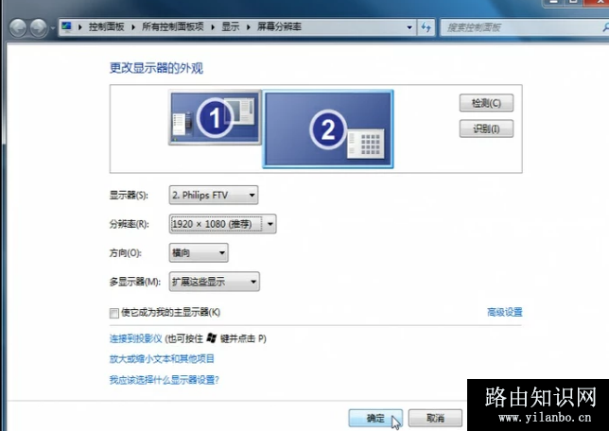Image resolution: width=609 pixels, height=431 pixels.
Task: Select the 控制面板 breadcrumb
Action: coord(106,26)
